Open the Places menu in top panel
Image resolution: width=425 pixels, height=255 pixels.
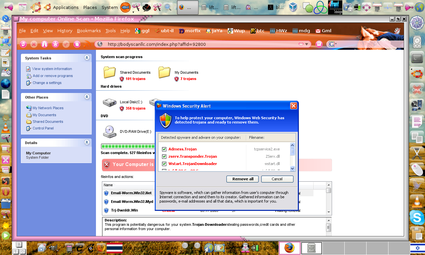click(x=90, y=7)
